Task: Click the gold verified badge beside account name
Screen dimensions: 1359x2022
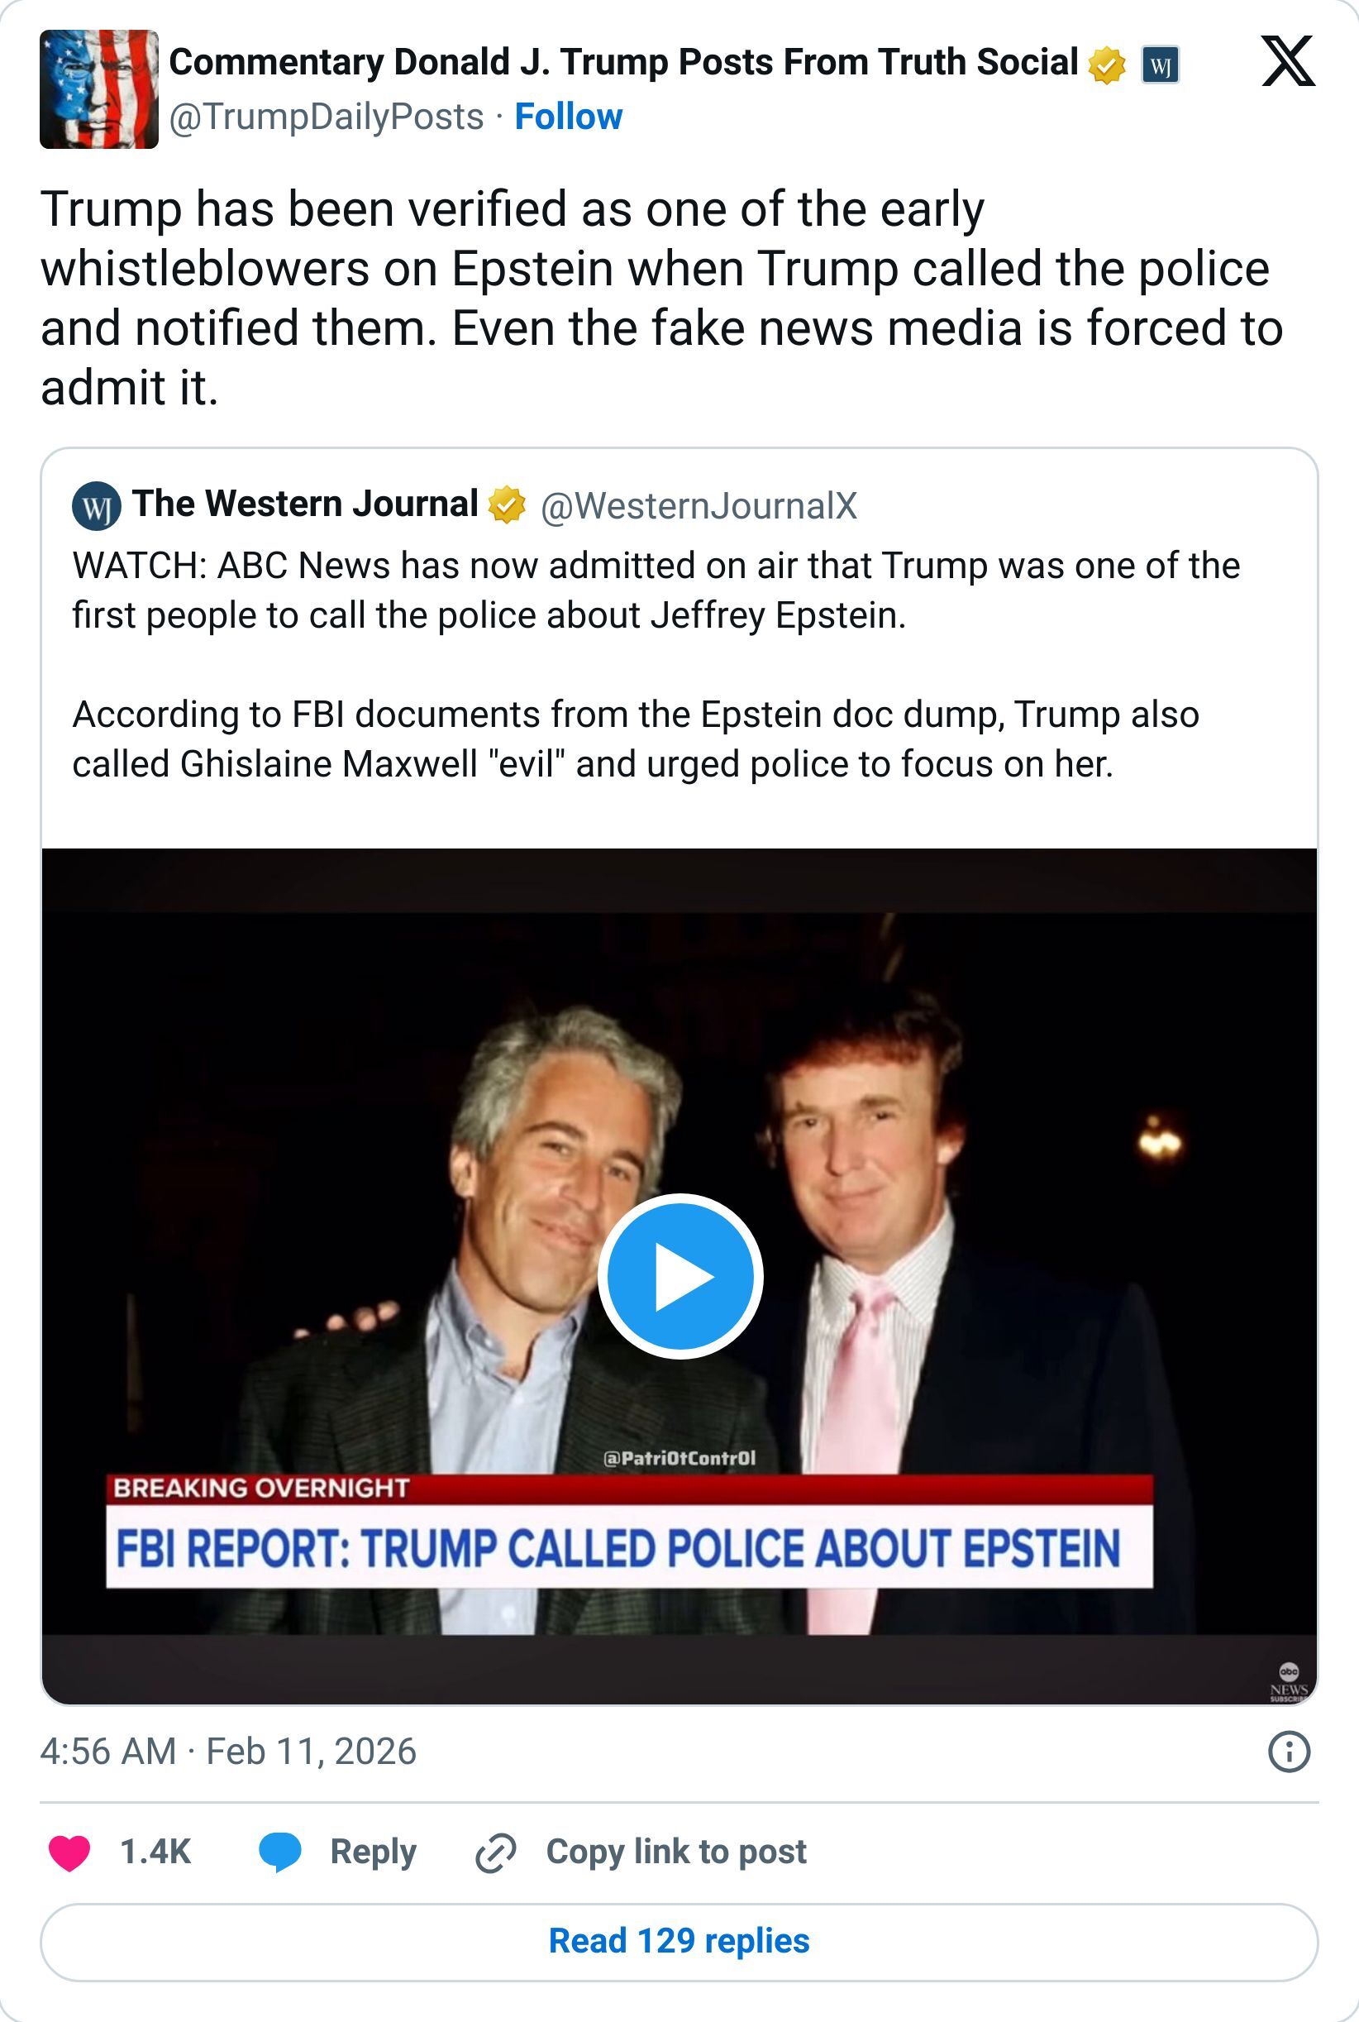Action: point(1107,65)
